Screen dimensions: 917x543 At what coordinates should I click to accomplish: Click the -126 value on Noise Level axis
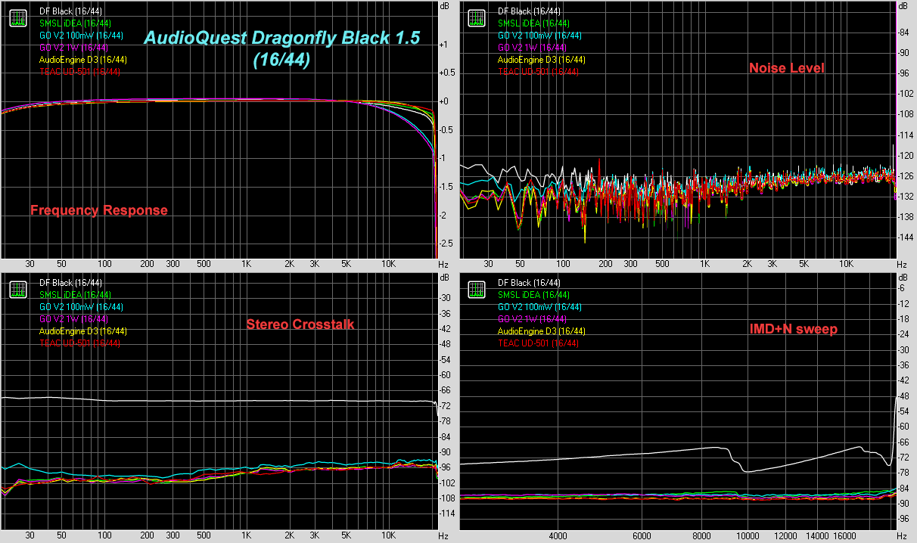pos(904,176)
